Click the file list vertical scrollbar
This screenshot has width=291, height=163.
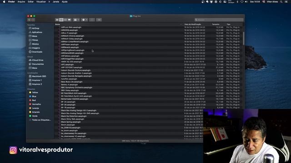pyautogui.click(x=244, y=38)
